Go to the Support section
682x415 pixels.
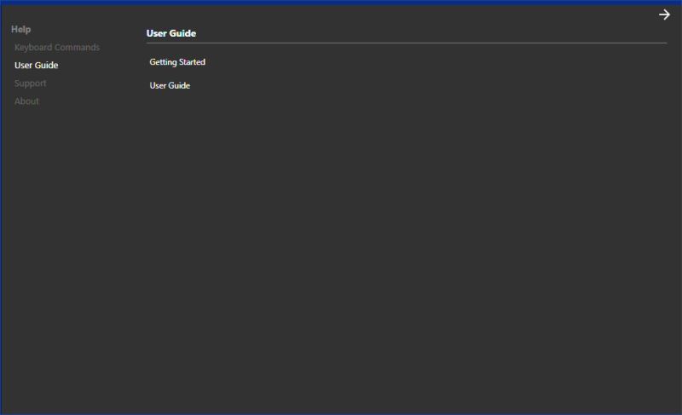(x=30, y=84)
